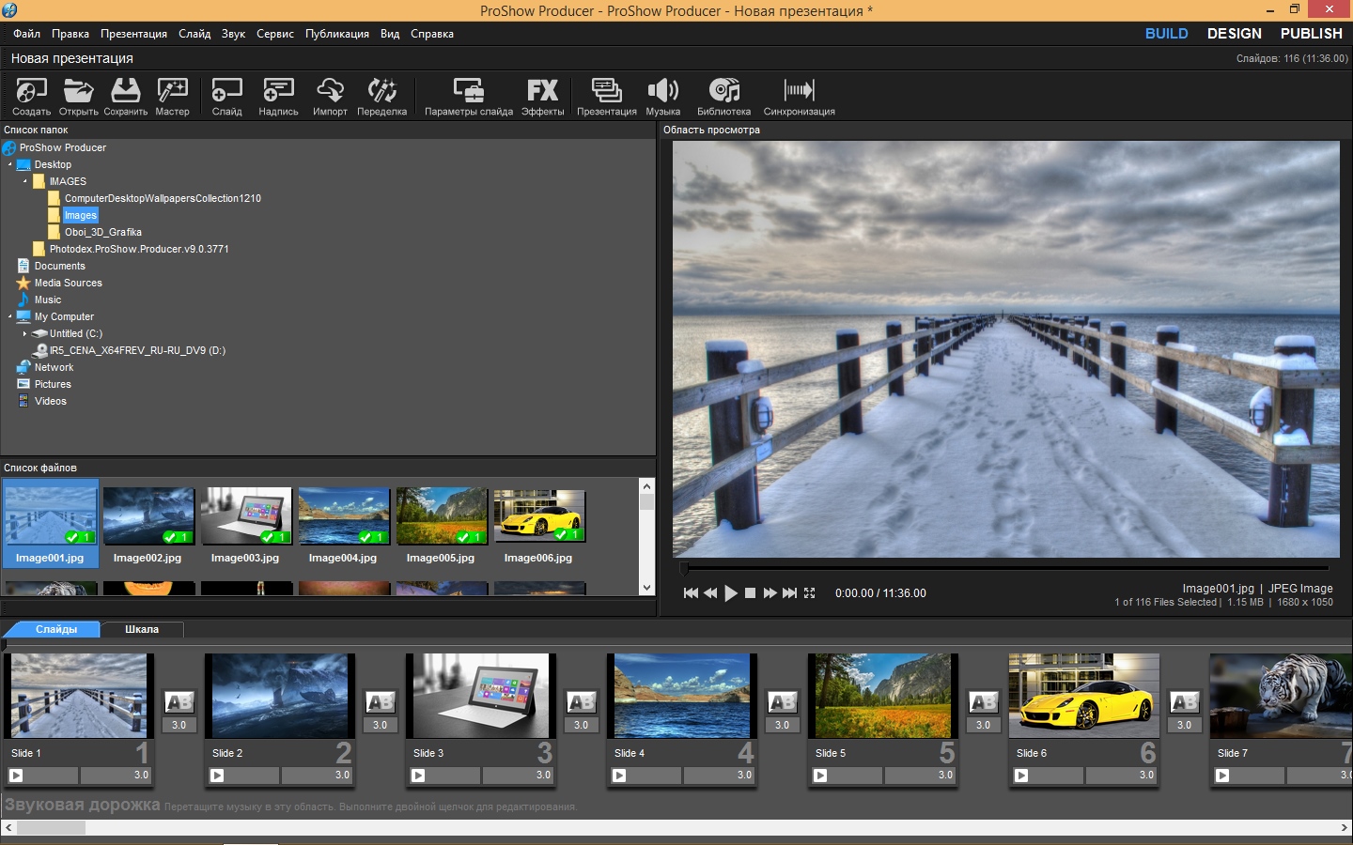
Task: Click the play icon under Slide 1
Action: pos(16,776)
